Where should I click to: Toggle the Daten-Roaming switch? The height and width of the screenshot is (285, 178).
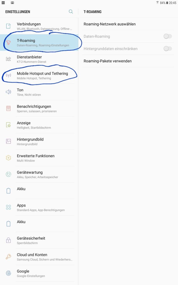(167, 36)
